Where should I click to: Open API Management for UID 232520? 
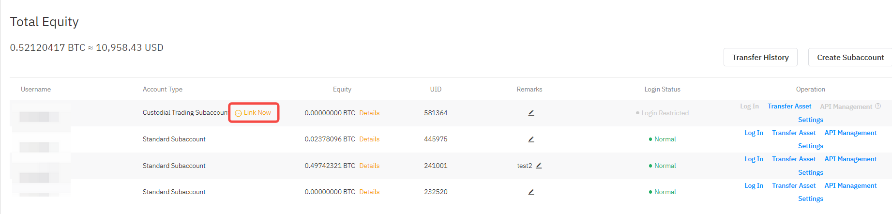click(850, 185)
